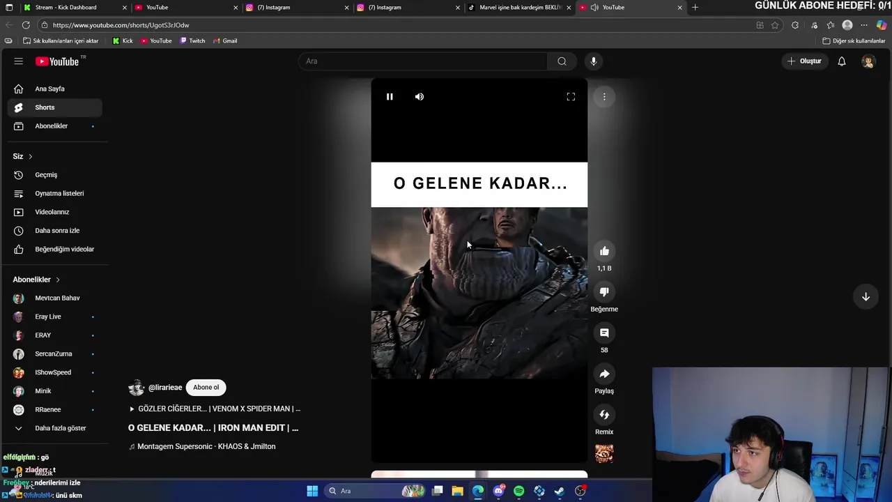Like the Short with thumbs up

(604, 251)
